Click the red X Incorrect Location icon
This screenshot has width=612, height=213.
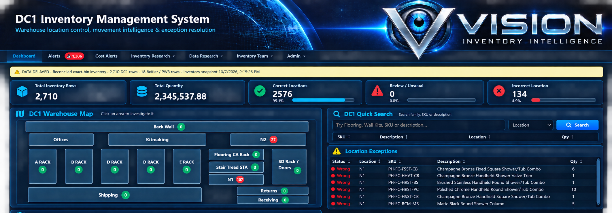[x=499, y=91]
